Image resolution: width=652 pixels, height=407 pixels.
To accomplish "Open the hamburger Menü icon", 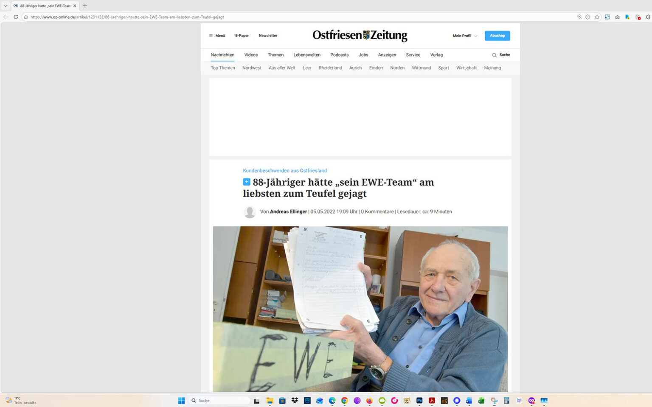I will (x=211, y=36).
